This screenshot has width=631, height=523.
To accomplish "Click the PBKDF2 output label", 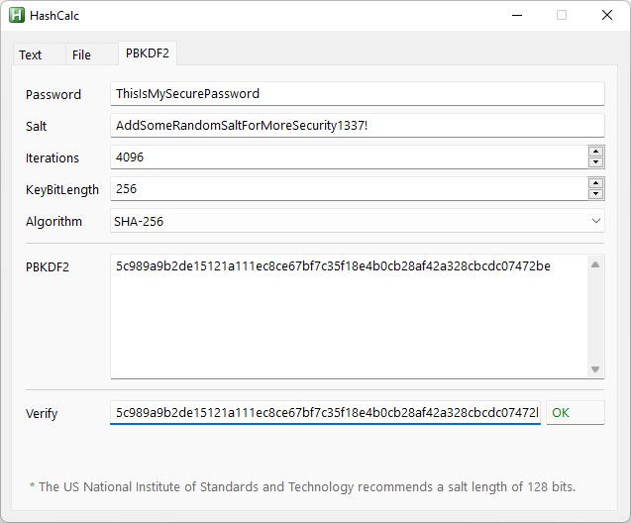I will pos(48,267).
